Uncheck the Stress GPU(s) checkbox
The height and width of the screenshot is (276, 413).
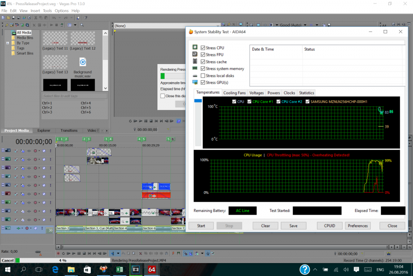click(203, 83)
